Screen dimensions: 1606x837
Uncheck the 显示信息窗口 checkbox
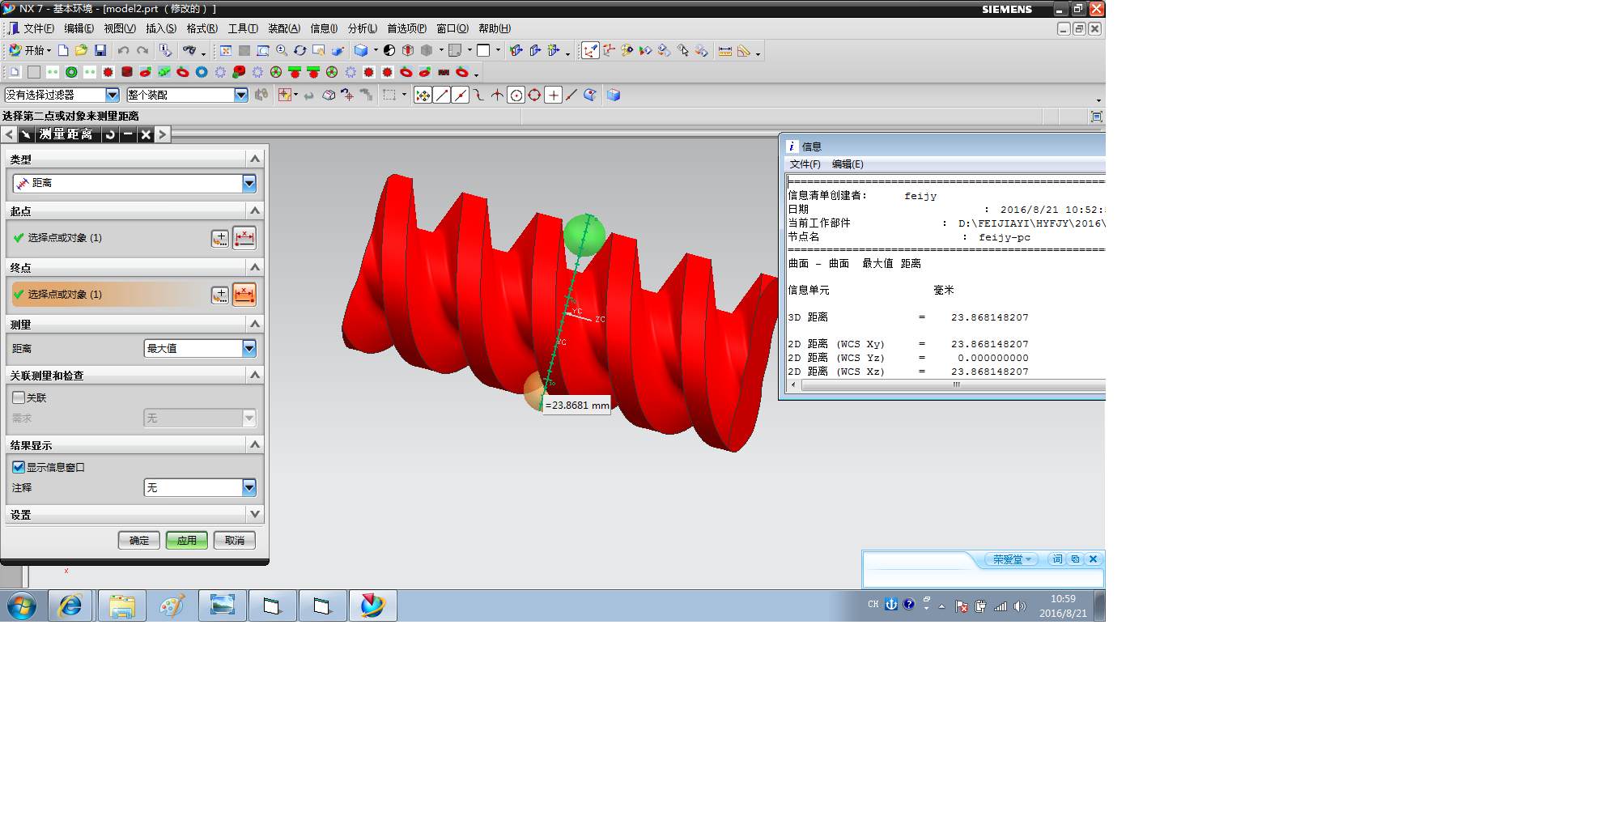coord(19,467)
